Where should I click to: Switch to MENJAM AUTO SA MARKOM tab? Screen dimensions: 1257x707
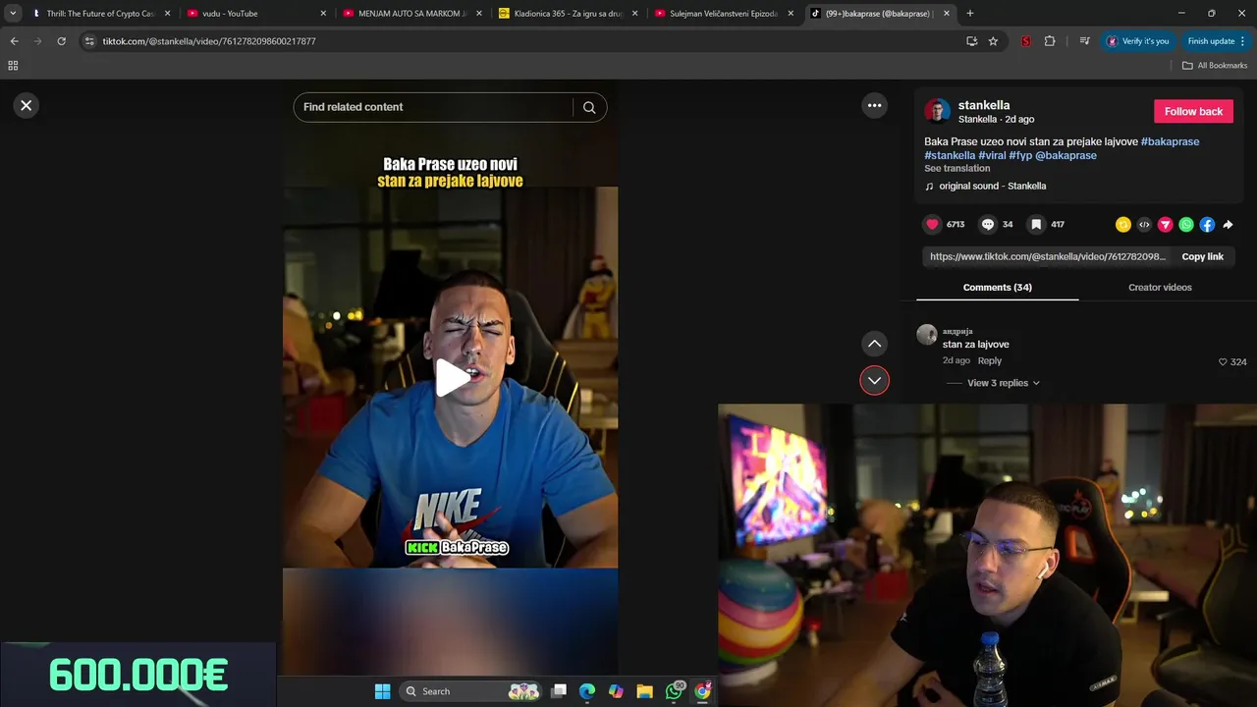(x=412, y=14)
